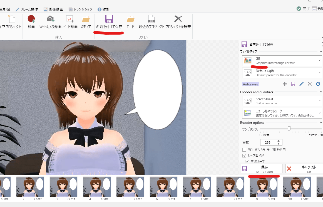Open Webカメラ録画 webcam recorder
Viewport: 323px width, 207px height.
tap(50, 22)
